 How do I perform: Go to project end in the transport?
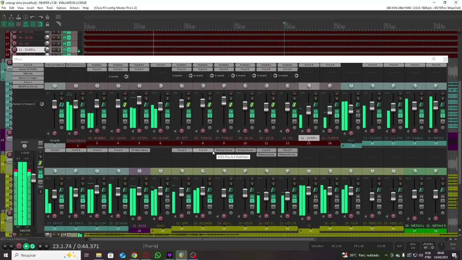pos(12,246)
